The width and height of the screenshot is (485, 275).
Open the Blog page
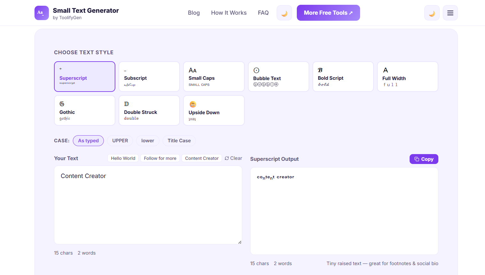coord(194,13)
